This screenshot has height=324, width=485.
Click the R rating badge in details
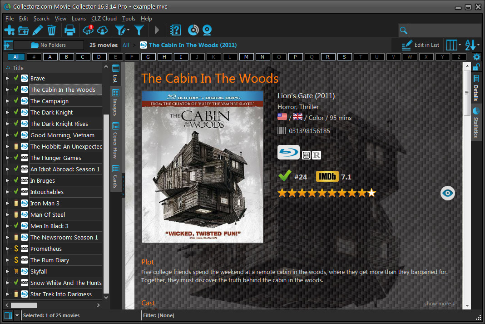click(316, 155)
